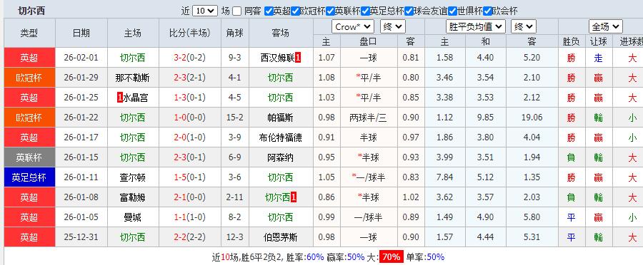Open the 2-0(1-0) score versus 布伦特福德
The image size is (643, 265).
click(189, 137)
